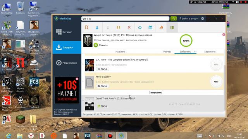Sort by the Размер column header
Screen dimensions: 248x139
(167, 51)
